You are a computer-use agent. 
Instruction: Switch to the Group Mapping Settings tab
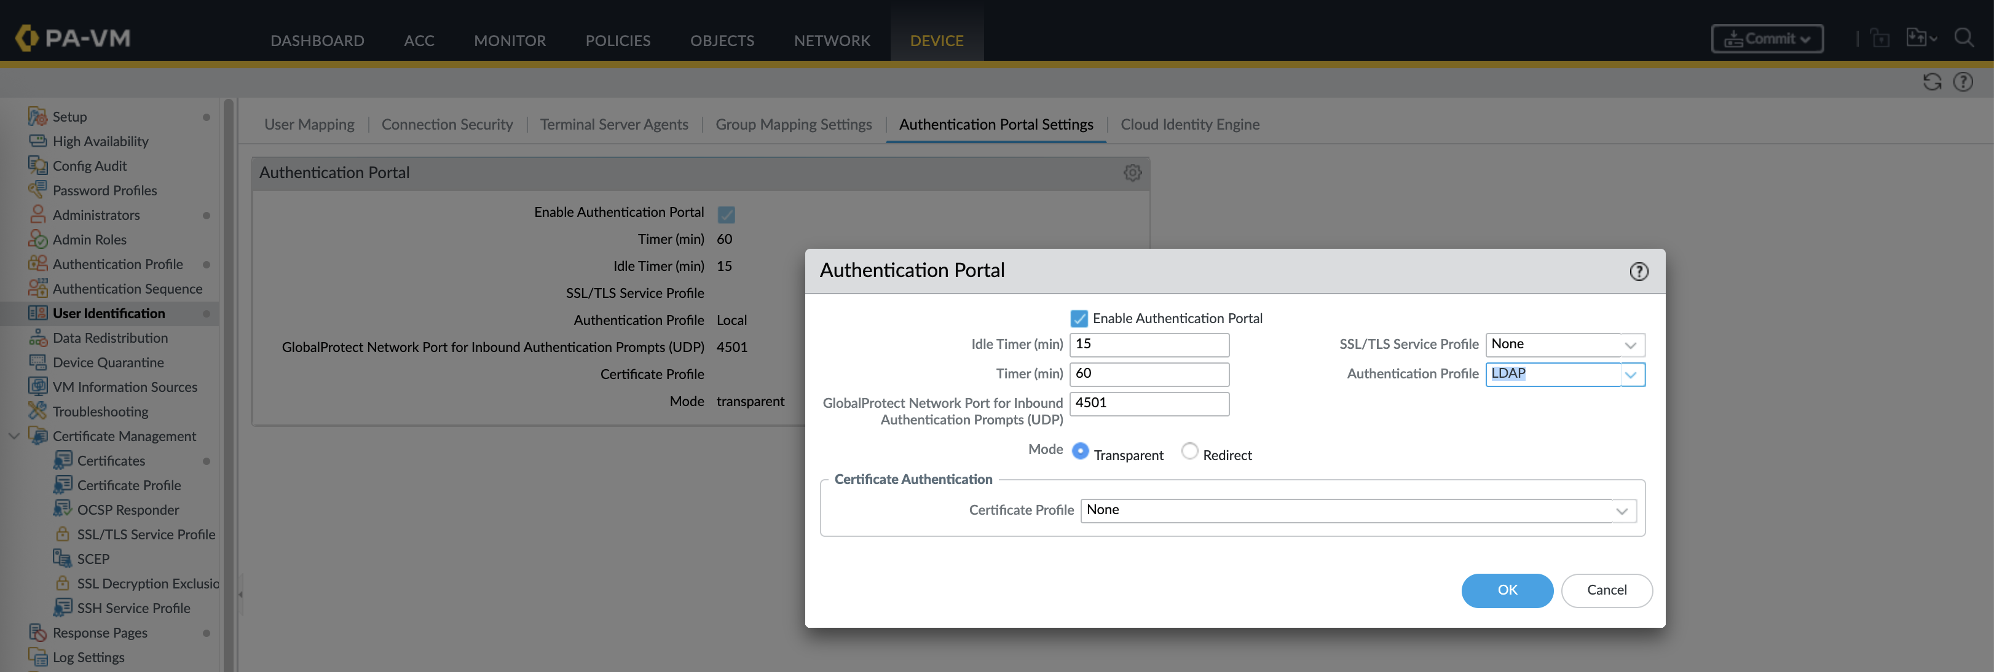click(793, 125)
